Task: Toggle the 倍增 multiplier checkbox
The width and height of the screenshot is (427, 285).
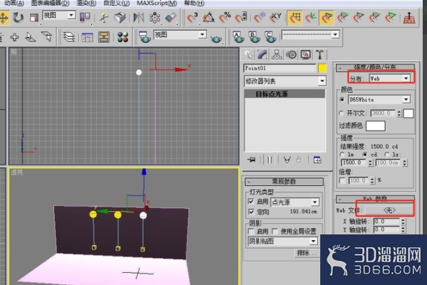Action: (x=342, y=180)
